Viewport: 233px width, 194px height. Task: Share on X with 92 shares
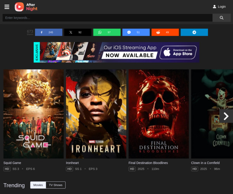click(78, 32)
